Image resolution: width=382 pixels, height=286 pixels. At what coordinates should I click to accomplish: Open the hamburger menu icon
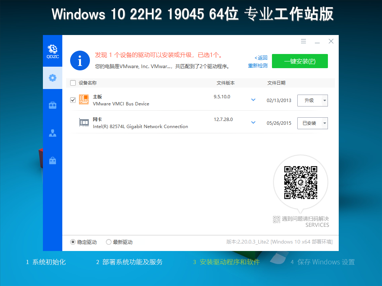click(303, 41)
